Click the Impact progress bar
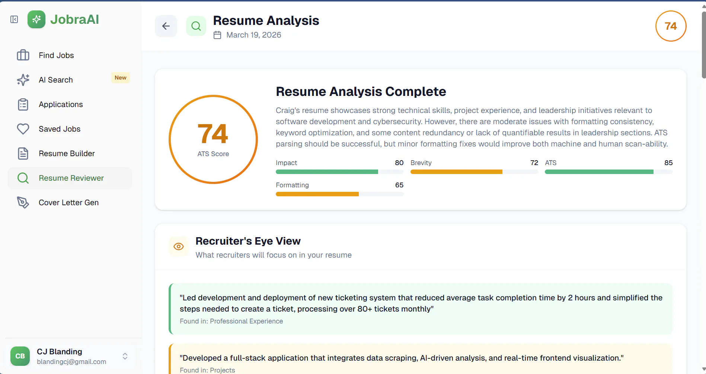The image size is (706, 374). click(x=339, y=172)
